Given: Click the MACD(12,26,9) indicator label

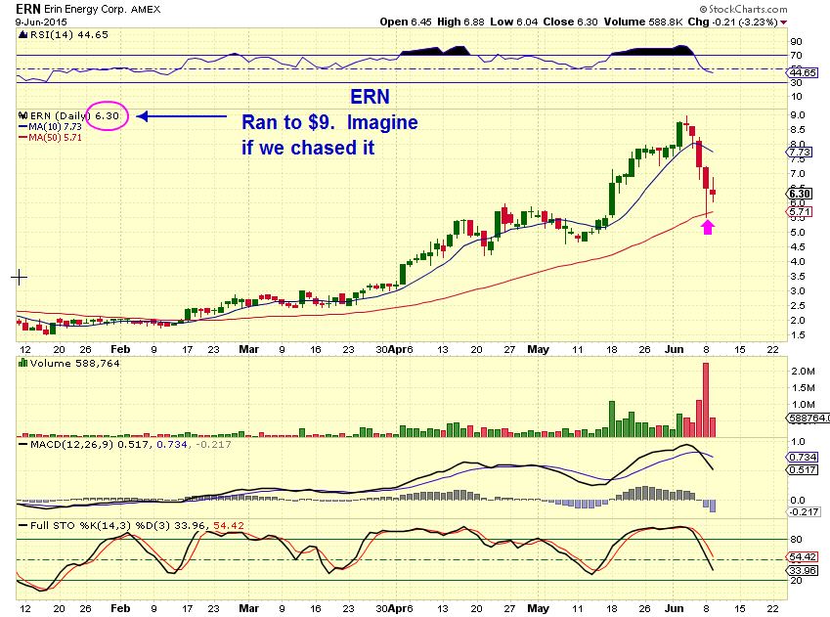Looking at the screenshot, I should [x=72, y=444].
